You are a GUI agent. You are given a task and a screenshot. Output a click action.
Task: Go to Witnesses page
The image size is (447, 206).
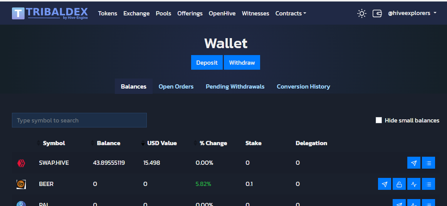pos(255,13)
